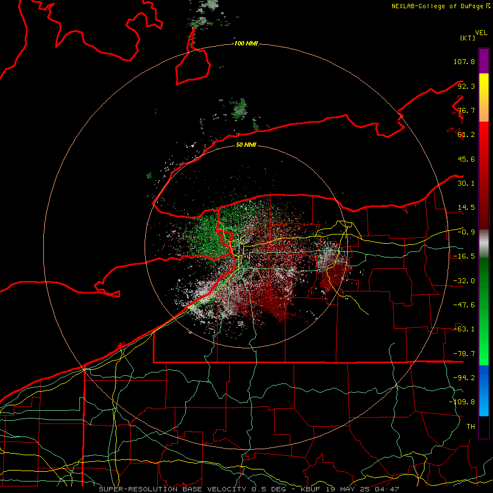Viewport: 493px width, 493px height.
Task: Click the 76.7 velocity scale value
Action: pyautogui.click(x=466, y=110)
